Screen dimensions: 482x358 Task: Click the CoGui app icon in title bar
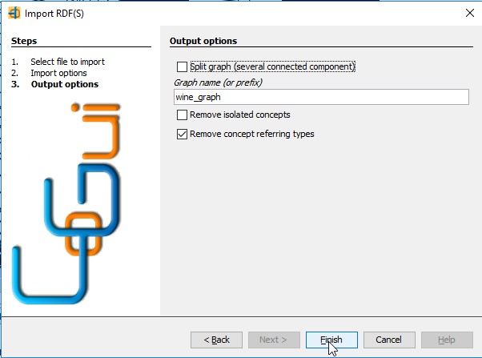point(14,14)
